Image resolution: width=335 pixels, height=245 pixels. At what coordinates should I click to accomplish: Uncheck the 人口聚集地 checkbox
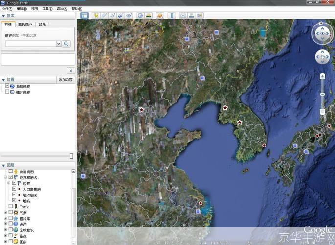click(x=14, y=189)
